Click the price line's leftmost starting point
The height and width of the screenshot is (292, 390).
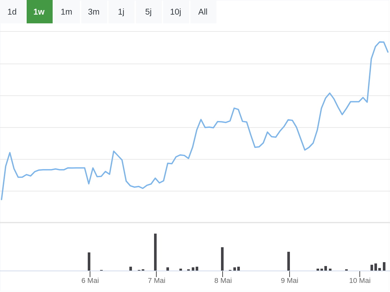tap(2, 199)
